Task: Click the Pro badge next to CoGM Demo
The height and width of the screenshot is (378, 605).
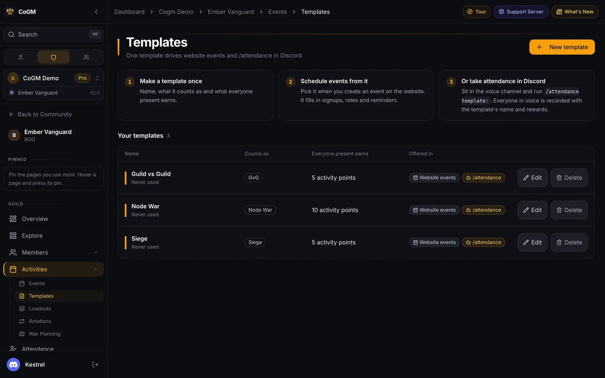Action: point(82,78)
